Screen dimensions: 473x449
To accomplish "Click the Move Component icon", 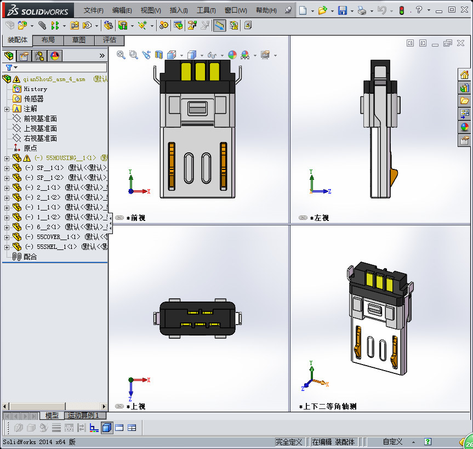I will click(x=87, y=25).
